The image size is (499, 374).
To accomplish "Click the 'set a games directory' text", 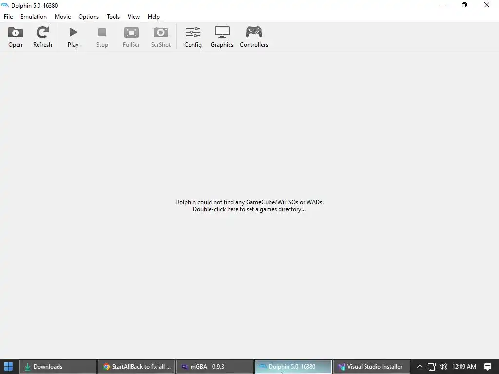I will click(x=276, y=209).
